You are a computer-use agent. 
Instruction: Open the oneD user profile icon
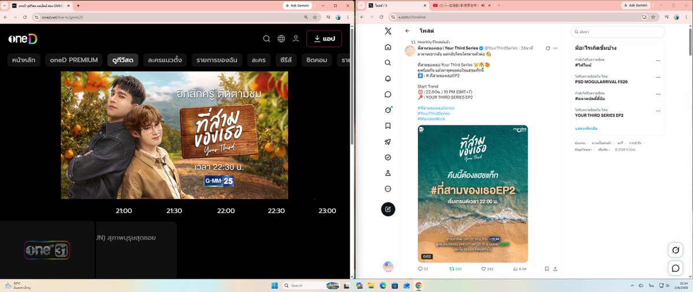[x=296, y=39]
